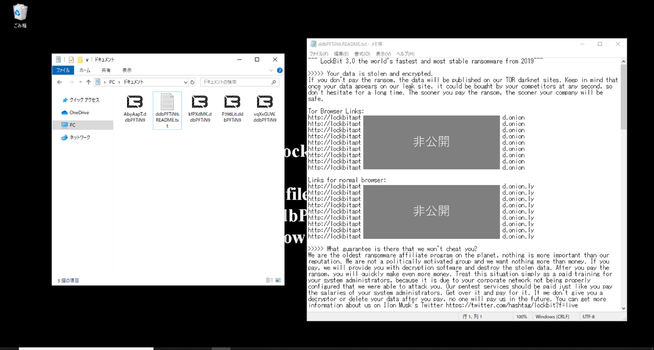Open the recent locations dropdown arrow
The width and height of the screenshot is (654, 350).
click(x=80, y=82)
